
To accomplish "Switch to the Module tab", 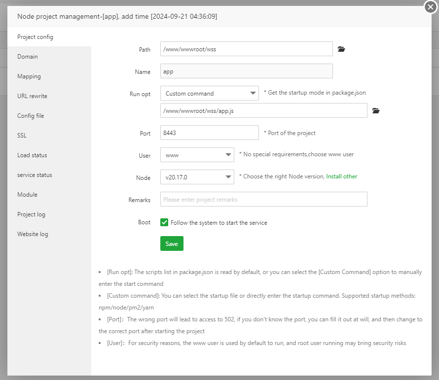I will pyautogui.click(x=27, y=195).
